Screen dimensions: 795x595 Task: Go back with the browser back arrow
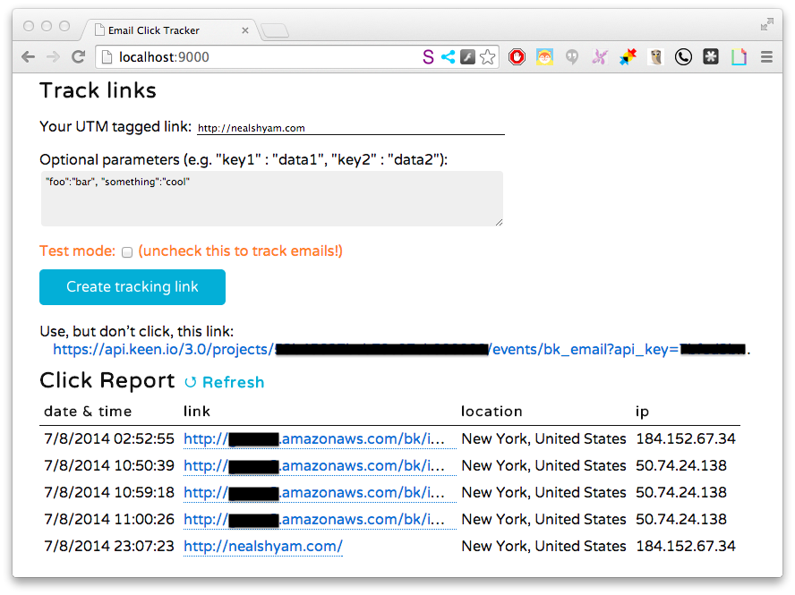point(29,56)
